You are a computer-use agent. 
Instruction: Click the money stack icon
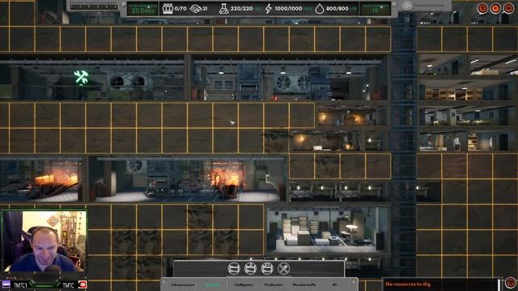pos(196,9)
